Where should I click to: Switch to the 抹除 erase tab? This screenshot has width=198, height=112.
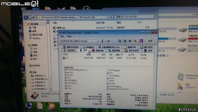pos(148,51)
